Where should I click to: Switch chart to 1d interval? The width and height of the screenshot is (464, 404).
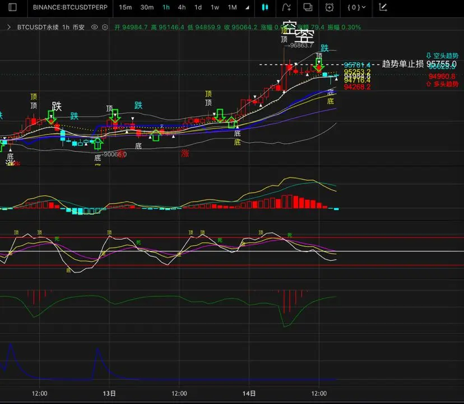tap(198, 7)
